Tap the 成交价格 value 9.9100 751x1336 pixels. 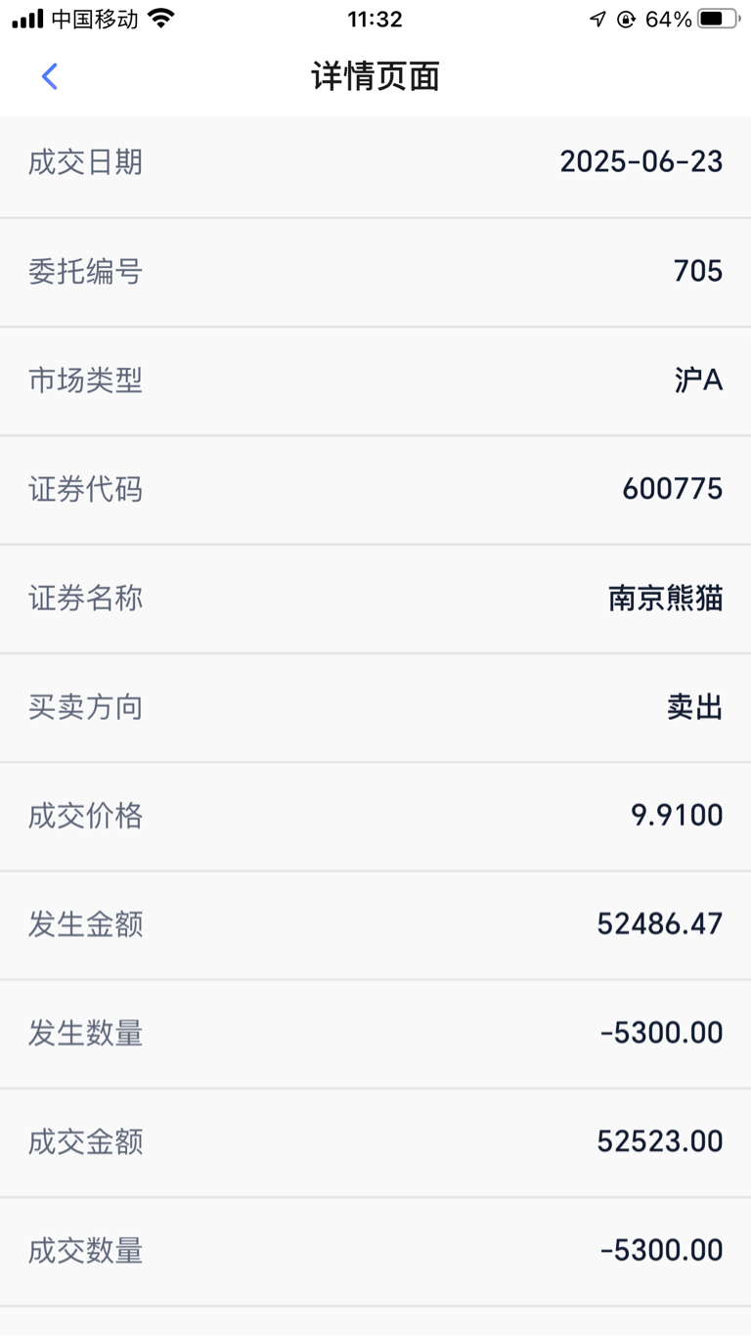point(677,816)
